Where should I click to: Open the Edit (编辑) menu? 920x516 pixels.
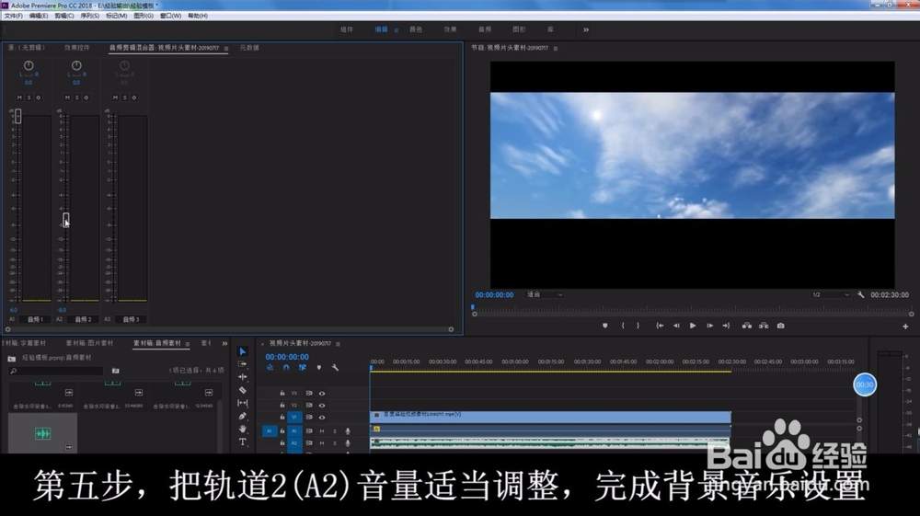[39, 16]
